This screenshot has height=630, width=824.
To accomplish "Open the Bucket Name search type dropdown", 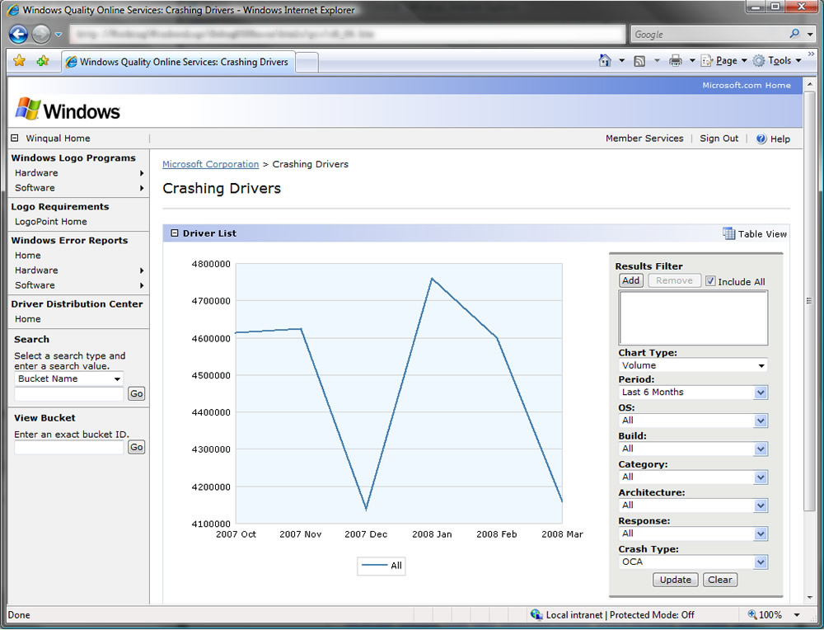I will (x=69, y=378).
